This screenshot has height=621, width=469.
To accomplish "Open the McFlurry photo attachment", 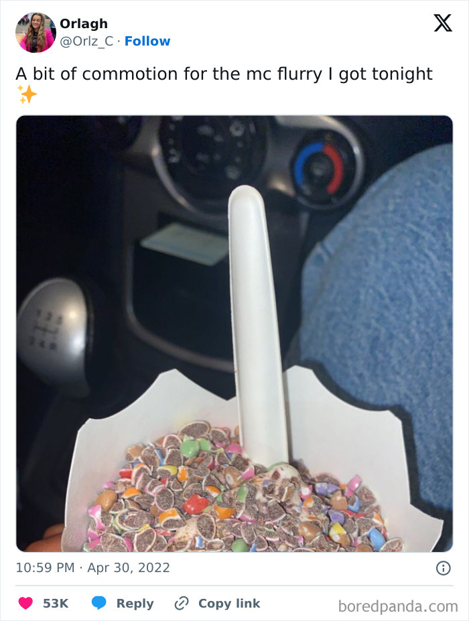I will (234, 334).
